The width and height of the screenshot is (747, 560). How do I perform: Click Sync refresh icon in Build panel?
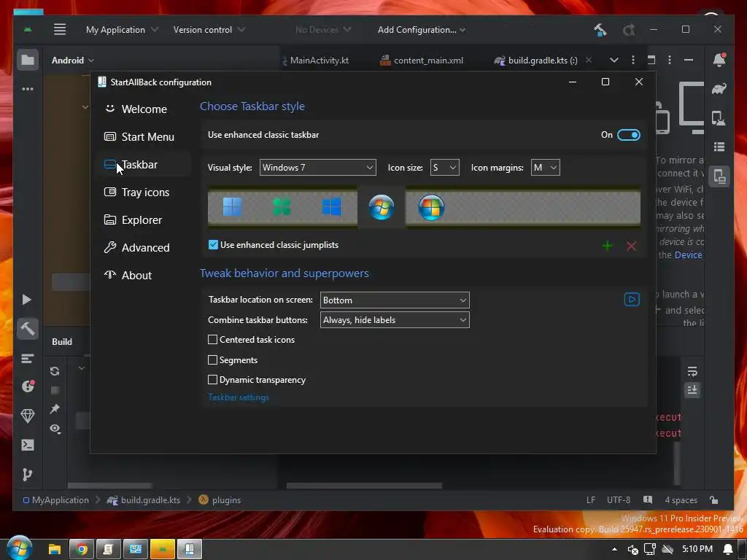point(55,371)
